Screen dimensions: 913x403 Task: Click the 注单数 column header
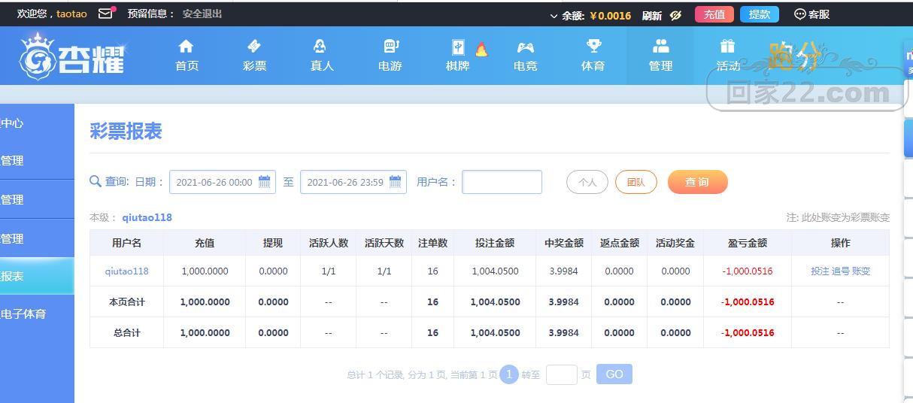(432, 243)
